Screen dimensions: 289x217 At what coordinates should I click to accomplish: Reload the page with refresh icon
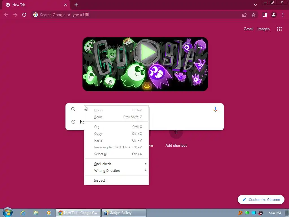[x=24, y=15]
